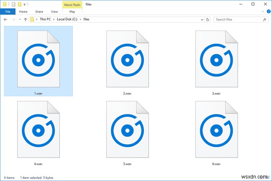Open the recent locations dropdown arrow
The image size is (272, 181).
(20, 19)
